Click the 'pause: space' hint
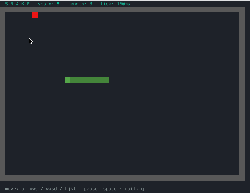The width and height of the screenshot is (250, 193). pos(100,189)
